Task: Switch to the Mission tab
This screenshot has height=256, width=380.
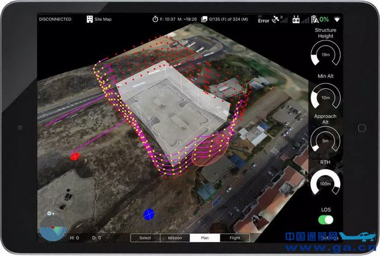Action: coord(175,238)
